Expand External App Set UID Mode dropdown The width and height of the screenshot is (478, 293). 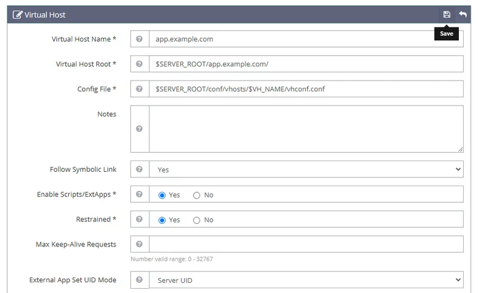[306, 280]
